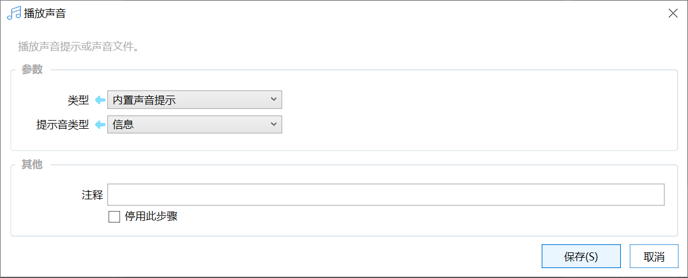688x278 pixels.
Task: Click the music note icon in title bar
Action: [13, 13]
